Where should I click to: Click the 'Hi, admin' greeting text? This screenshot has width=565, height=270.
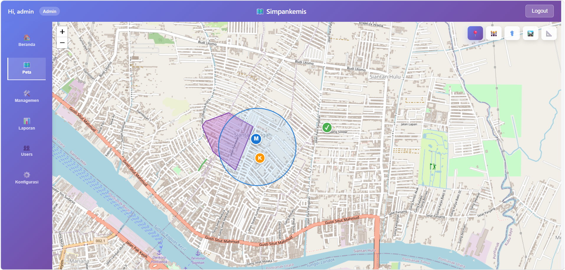pos(21,11)
